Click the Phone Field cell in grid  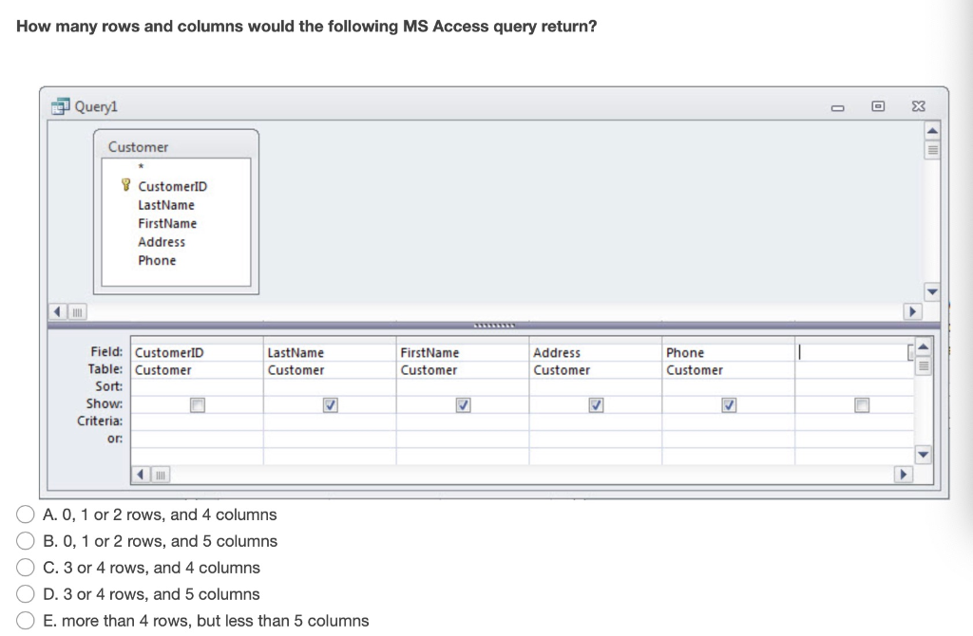pyautogui.click(x=729, y=353)
